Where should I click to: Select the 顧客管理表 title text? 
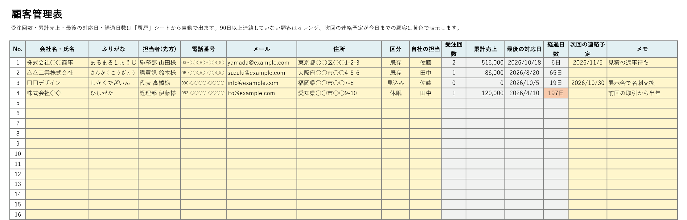[37, 14]
